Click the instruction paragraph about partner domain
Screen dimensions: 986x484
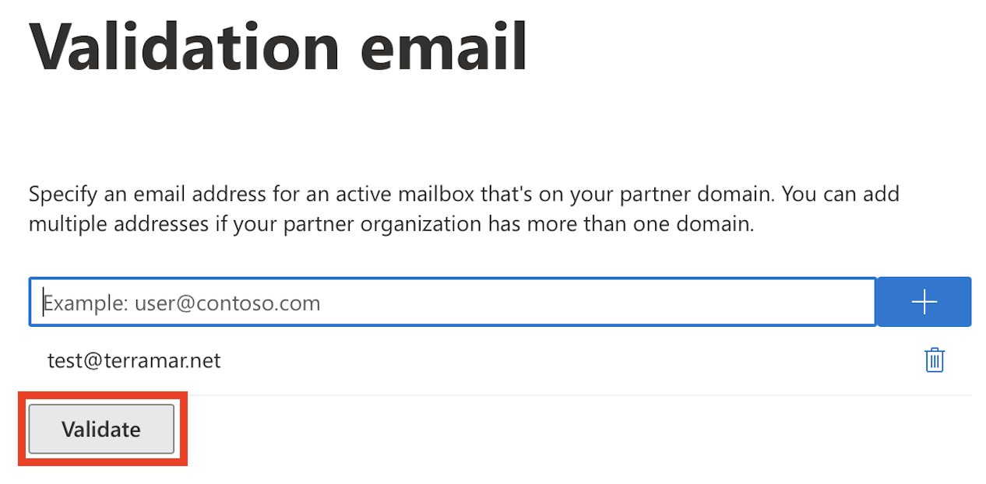(x=464, y=209)
